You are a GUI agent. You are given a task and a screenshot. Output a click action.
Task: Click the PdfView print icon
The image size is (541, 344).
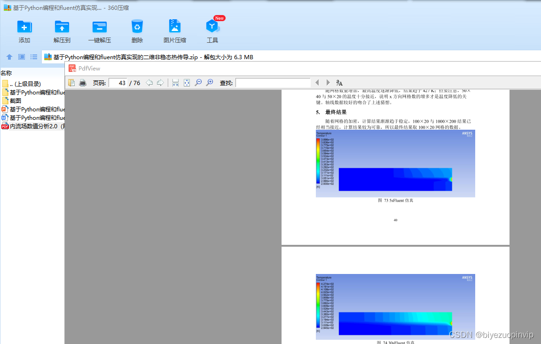[x=83, y=83]
